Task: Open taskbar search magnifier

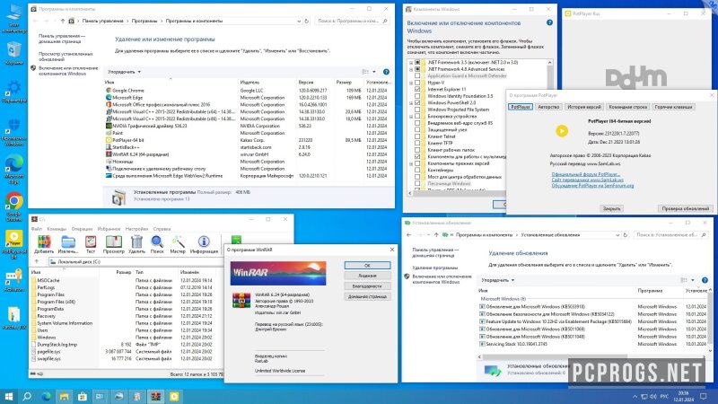Action: 27,396
